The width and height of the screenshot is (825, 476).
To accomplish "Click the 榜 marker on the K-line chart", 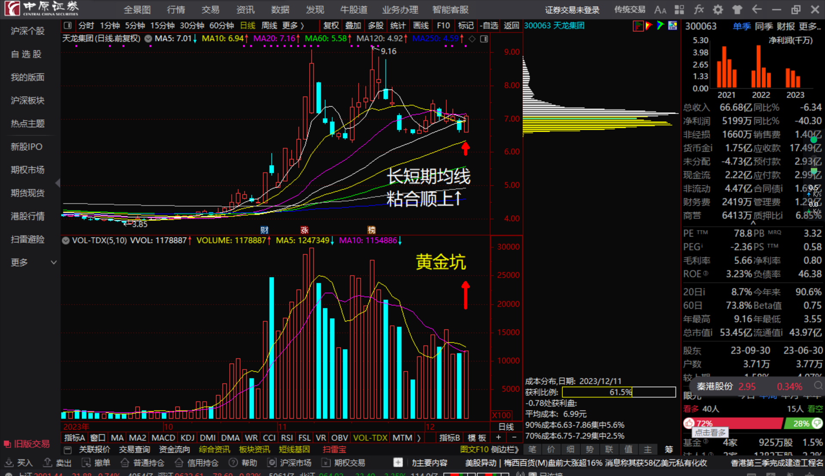I will click(372, 230).
